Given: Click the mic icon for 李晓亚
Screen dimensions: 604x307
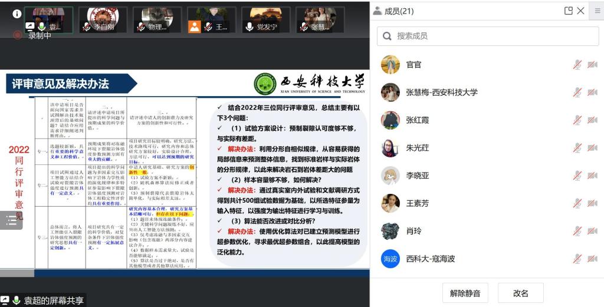Looking at the screenshot, I should pyautogui.click(x=577, y=176).
